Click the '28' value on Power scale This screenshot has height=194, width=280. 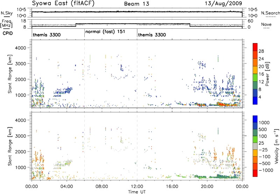261,51
